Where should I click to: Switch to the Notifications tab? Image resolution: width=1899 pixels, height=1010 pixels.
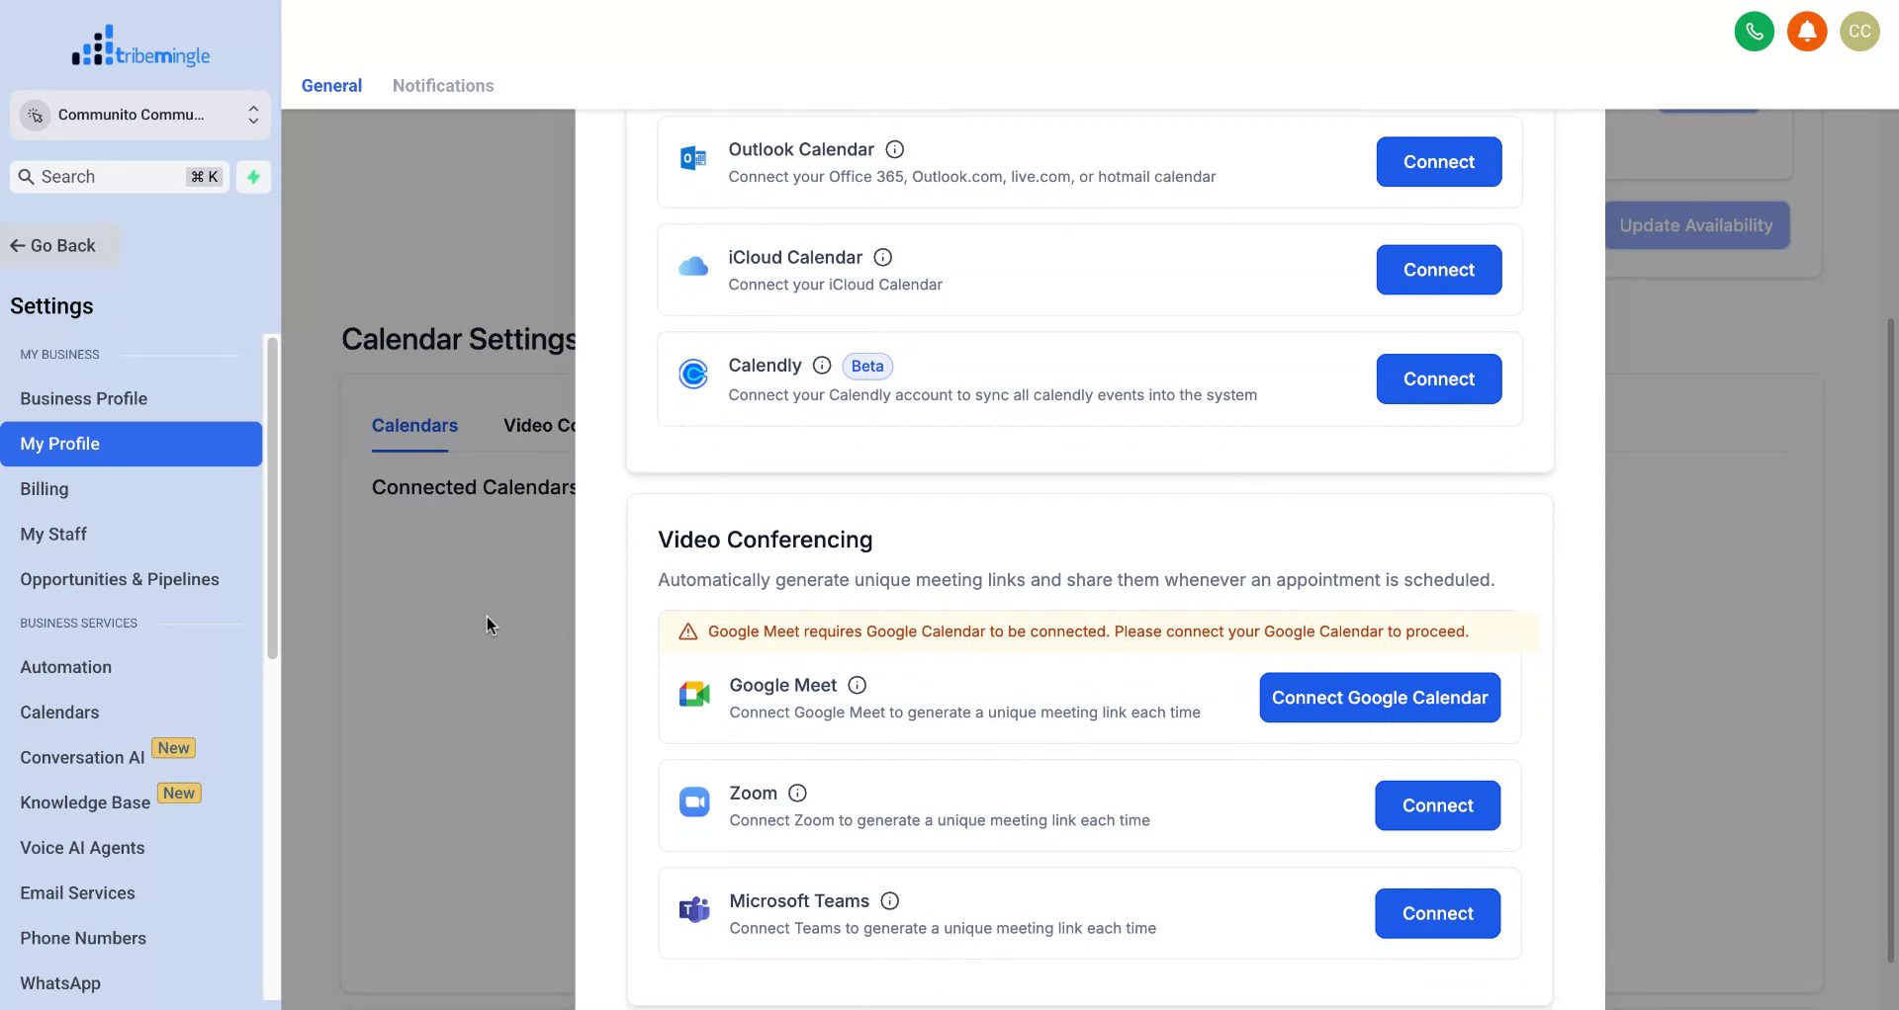[x=442, y=86]
